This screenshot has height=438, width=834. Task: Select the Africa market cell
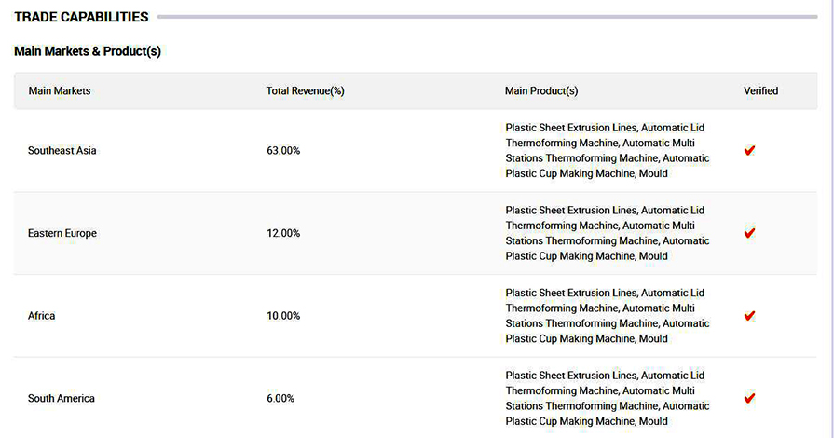(42, 316)
